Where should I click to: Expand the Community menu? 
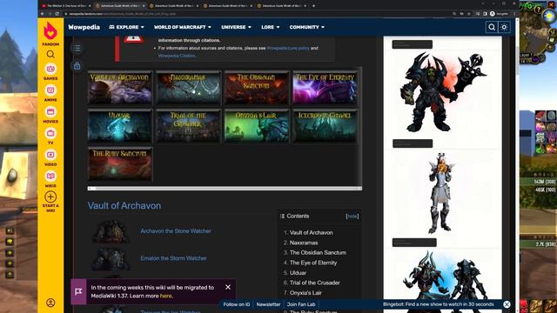307,27
